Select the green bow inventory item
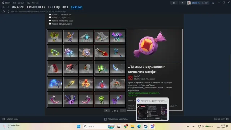This screenshot has width=231, height=130. click(x=55, y=52)
